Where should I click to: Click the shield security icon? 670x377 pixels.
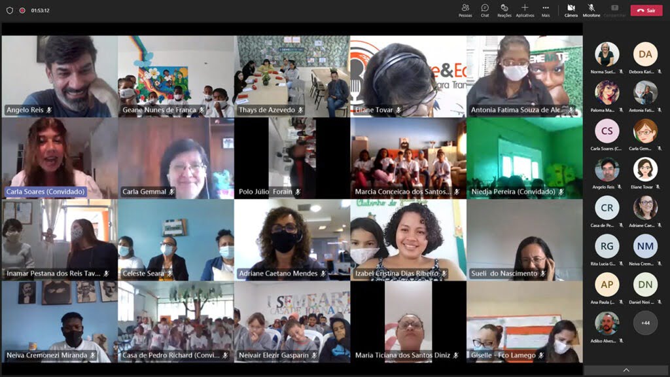pyautogui.click(x=10, y=10)
